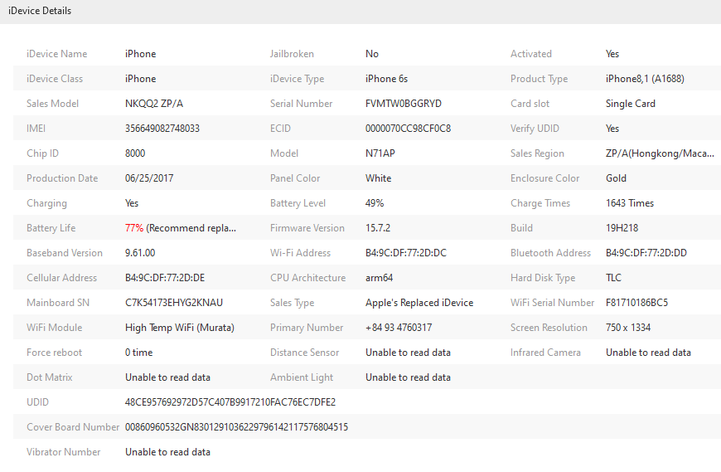Click the Panel Color value White
Image resolution: width=721 pixels, height=472 pixels.
(x=379, y=178)
